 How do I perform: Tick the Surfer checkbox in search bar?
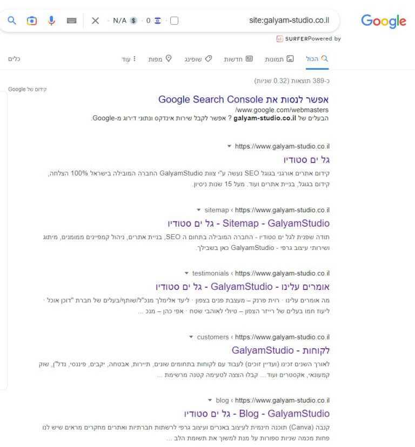tap(174, 21)
